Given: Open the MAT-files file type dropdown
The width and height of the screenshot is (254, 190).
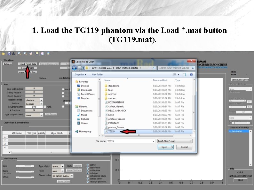Looking at the screenshot, I should 175,141.
